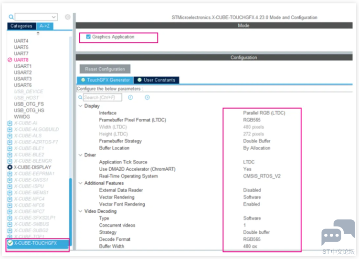Image resolution: width=359 pixels, height=259 pixels.
Task: Click the X-CUBE-ALGOBUILD download icon
Action: click(x=10, y=129)
